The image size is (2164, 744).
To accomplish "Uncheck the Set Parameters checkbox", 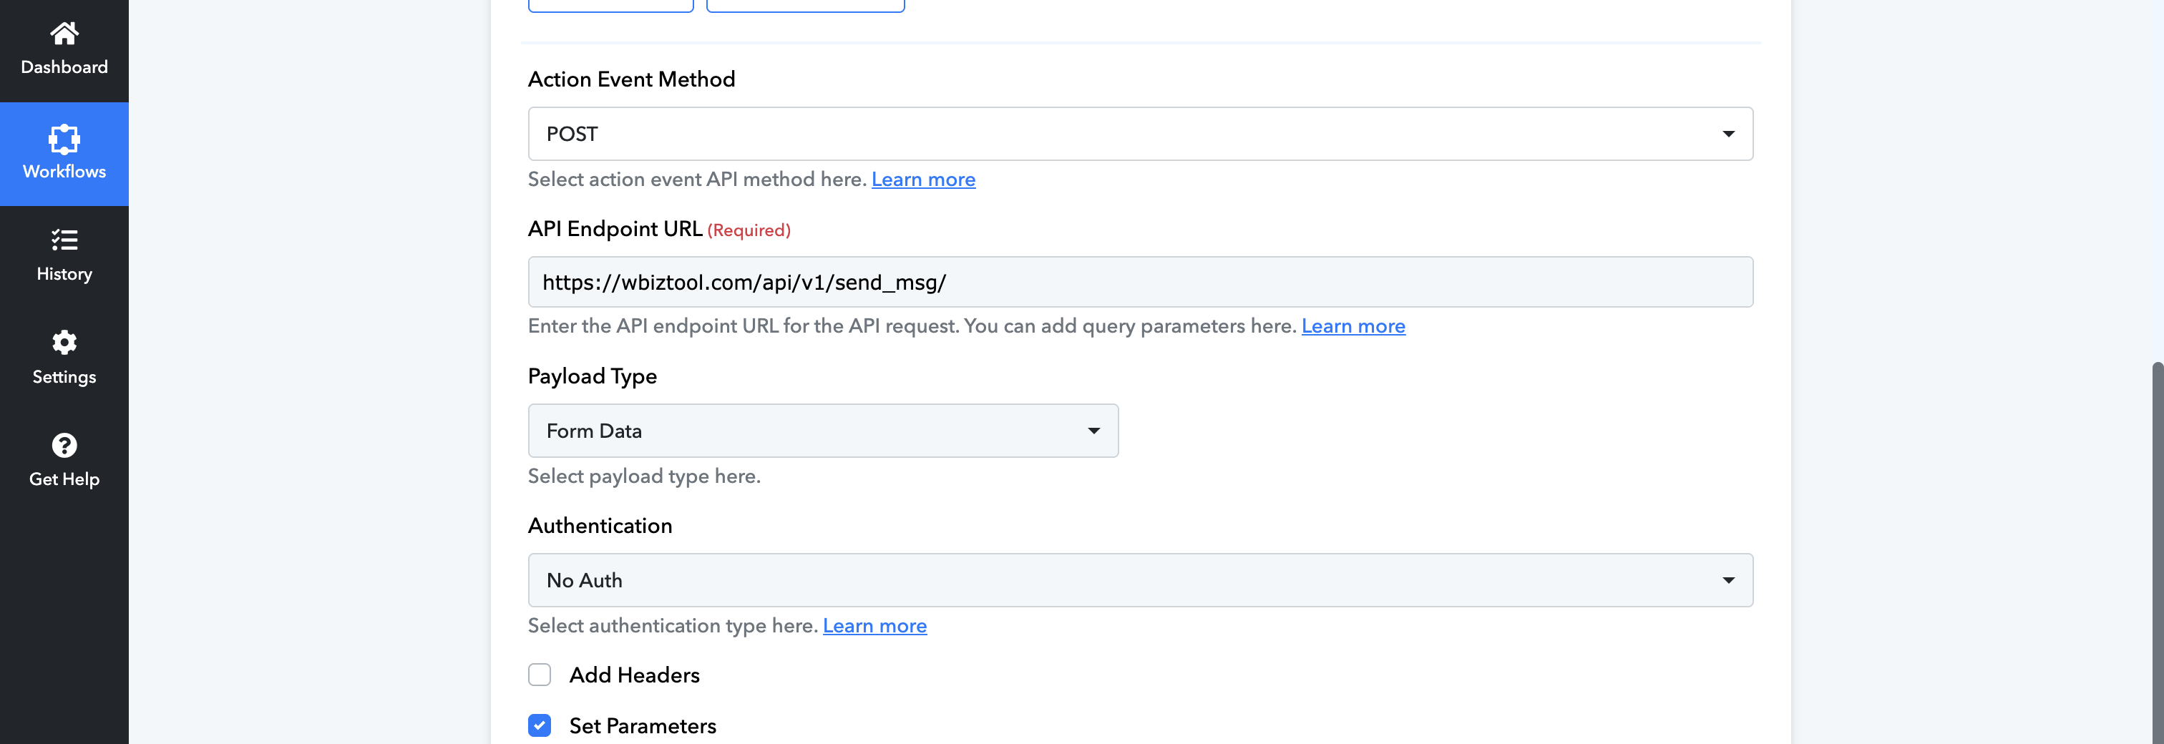I will pyautogui.click(x=540, y=725).
